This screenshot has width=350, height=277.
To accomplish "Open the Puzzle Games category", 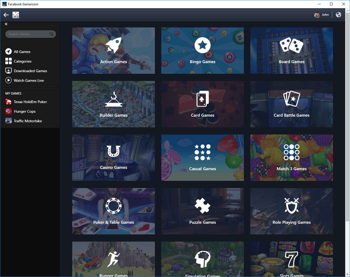I will (202, 211).
